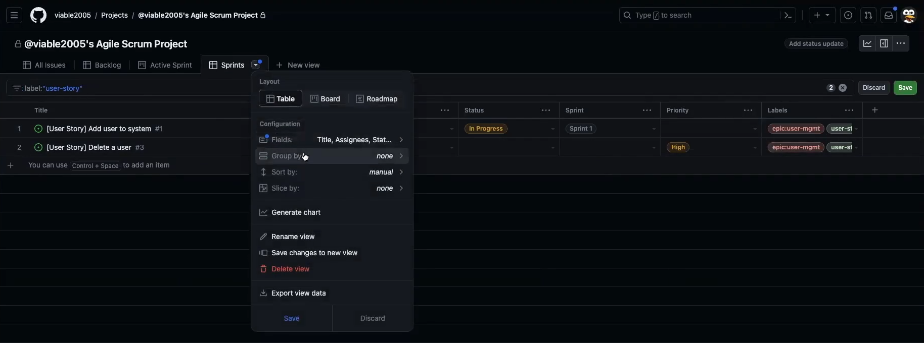924x343 pixels.
Task: Switch layout to Board
Action: (x=325, y=99)
